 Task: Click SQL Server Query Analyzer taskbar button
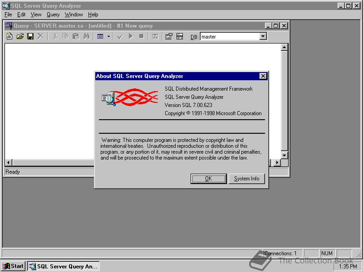[x=64, y=266]
